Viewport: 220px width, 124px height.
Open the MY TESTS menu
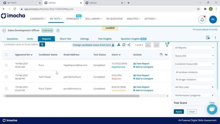(x=56, y=19)
